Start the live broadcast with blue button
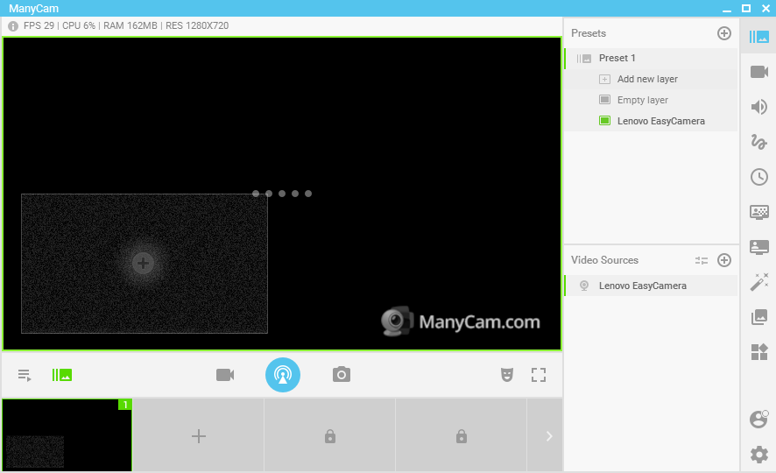This screenshot has width=776, height=473. 283,375
